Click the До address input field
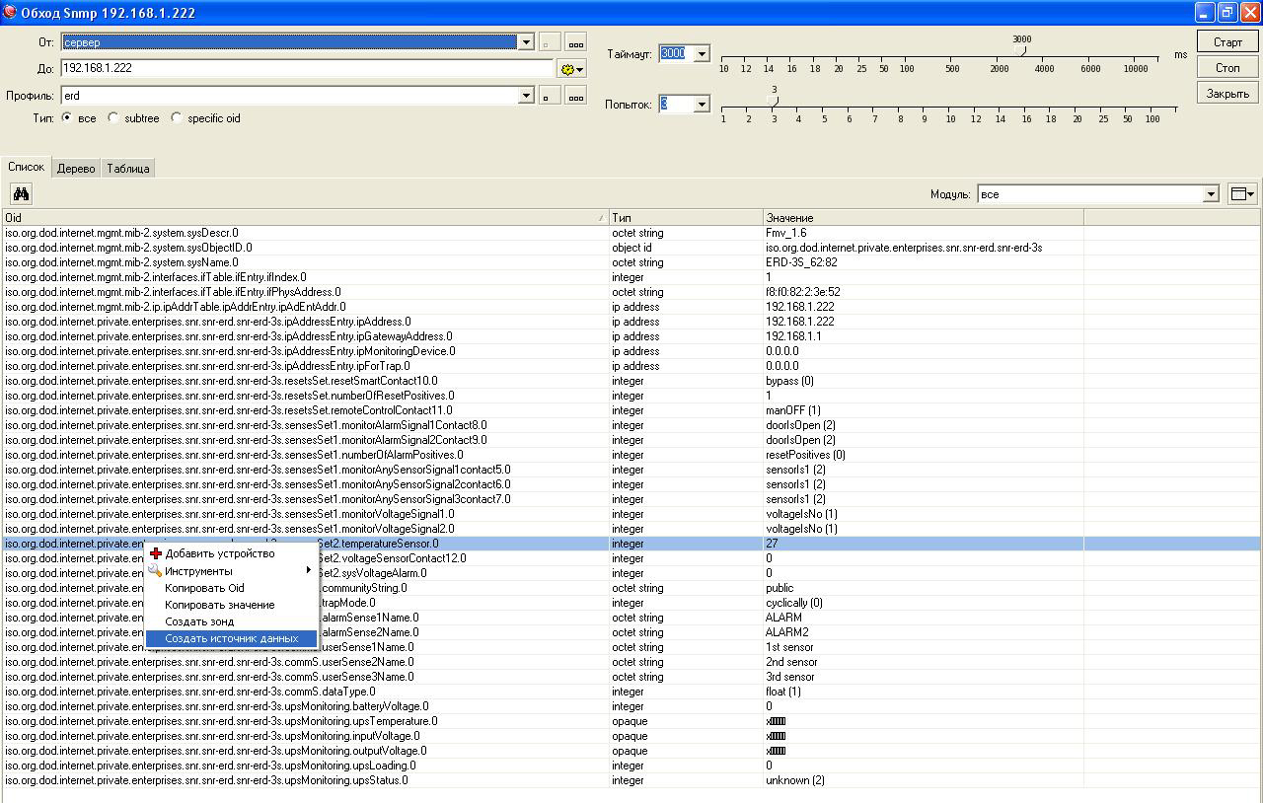This screenshot has height=803, width=1263. pos(306,69)
